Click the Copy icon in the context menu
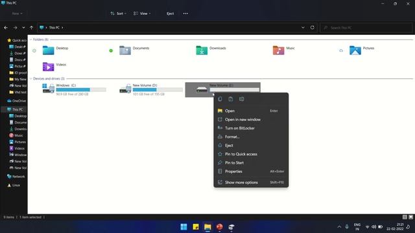The image size is (415, 233). 220,99
